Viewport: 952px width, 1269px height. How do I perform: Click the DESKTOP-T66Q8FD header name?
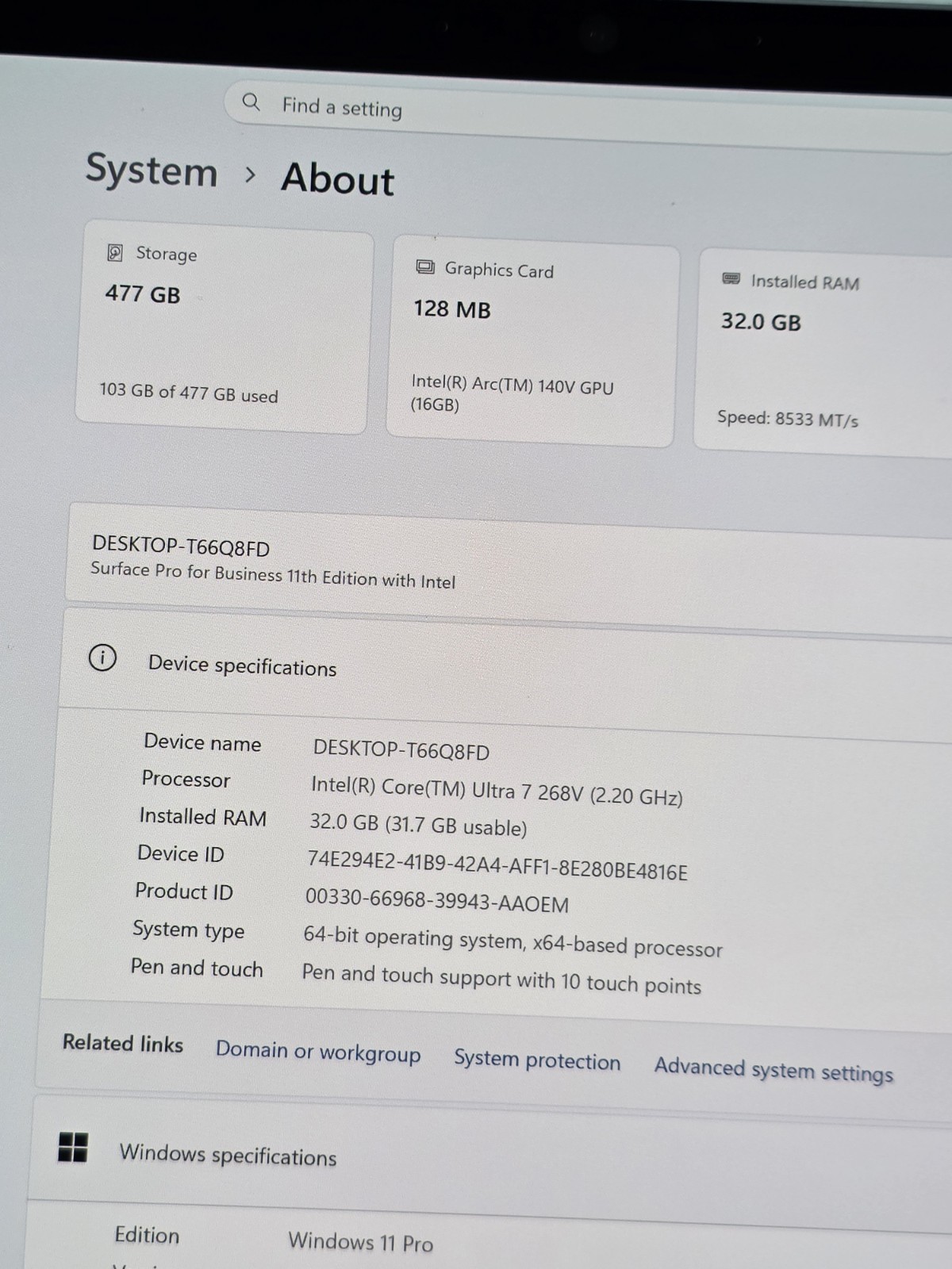[181, 546]
